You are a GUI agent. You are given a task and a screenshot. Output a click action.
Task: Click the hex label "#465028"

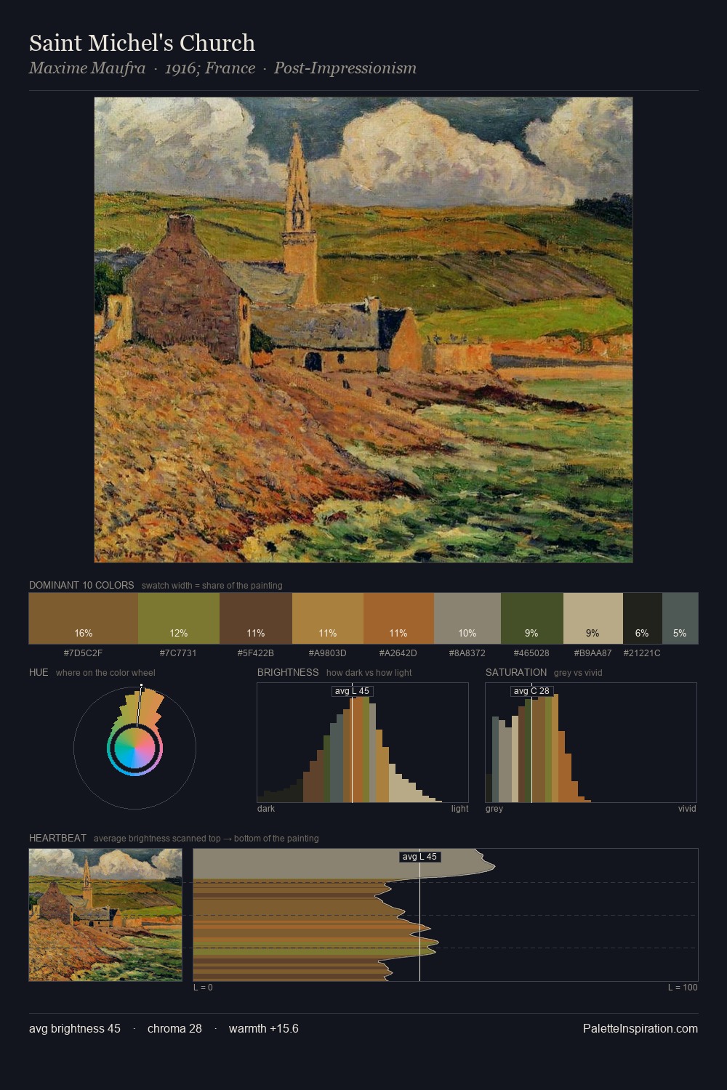tap(532, 653)
